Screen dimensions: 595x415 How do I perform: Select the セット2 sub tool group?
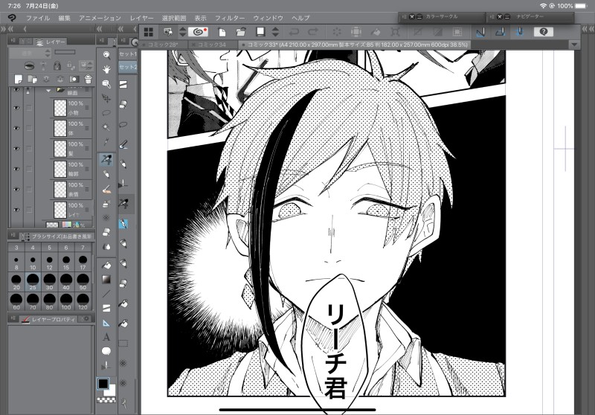(128, 67)
